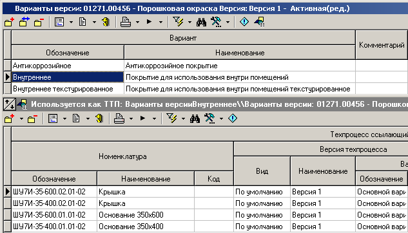Select row ШУ7И-35-600.01.01-02
Image resolution: width=408 pixels, height=233 pixels.
pos(206,215)
